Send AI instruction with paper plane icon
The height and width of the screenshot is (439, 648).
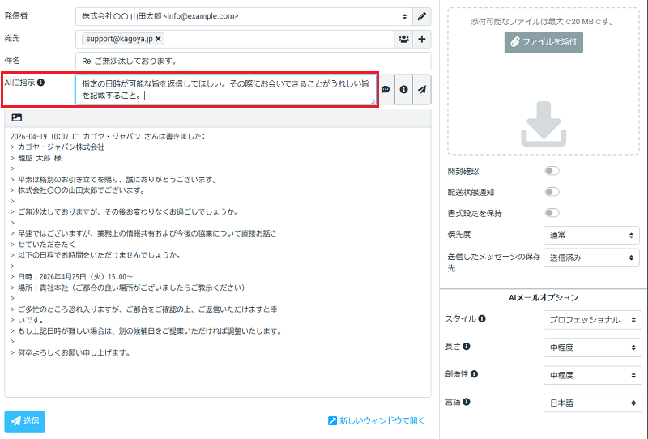pos(422,89)
